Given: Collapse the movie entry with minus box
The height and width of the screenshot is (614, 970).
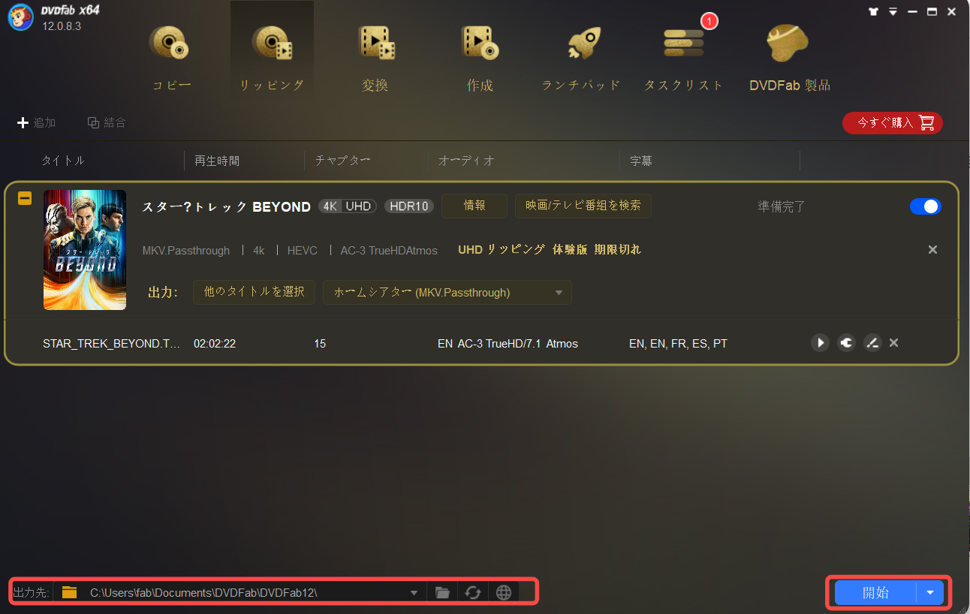Looking at the screenshot, I should 25,199.
